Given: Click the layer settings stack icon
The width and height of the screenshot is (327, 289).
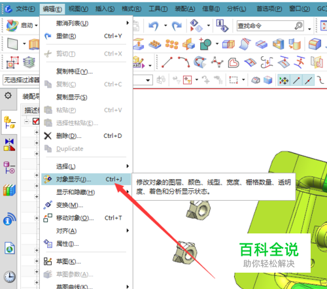Looking at the screenshot, I should [29, 62].
